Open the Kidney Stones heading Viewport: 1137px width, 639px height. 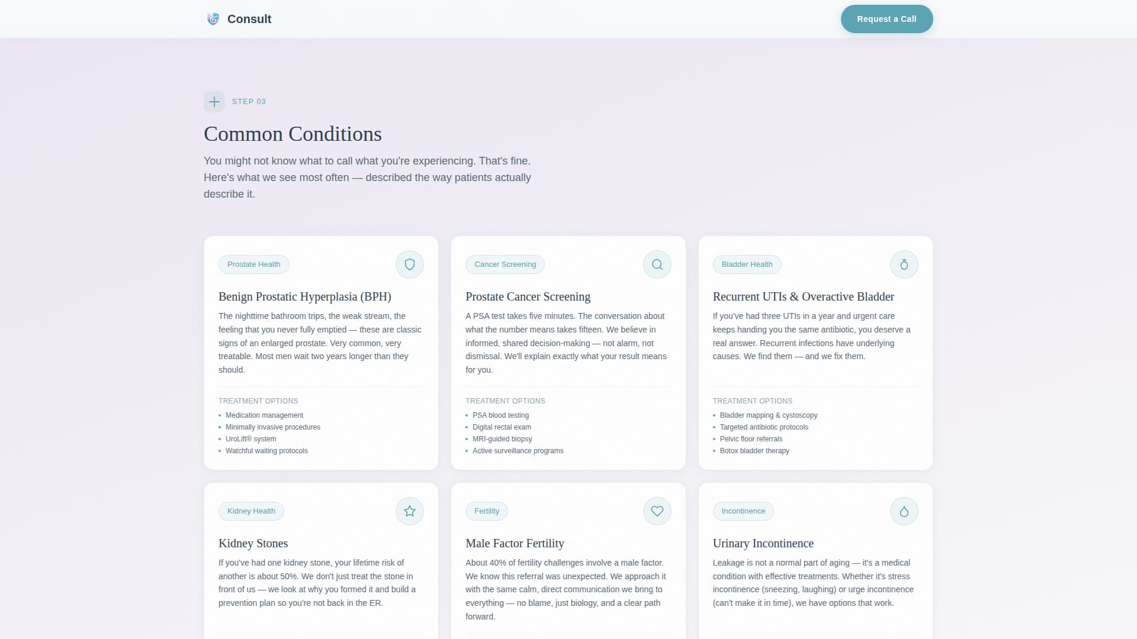(x=253, y=543)
